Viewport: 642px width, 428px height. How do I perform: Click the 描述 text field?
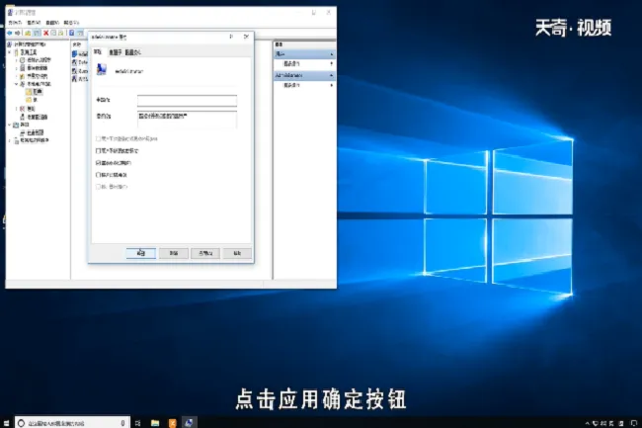187,120
